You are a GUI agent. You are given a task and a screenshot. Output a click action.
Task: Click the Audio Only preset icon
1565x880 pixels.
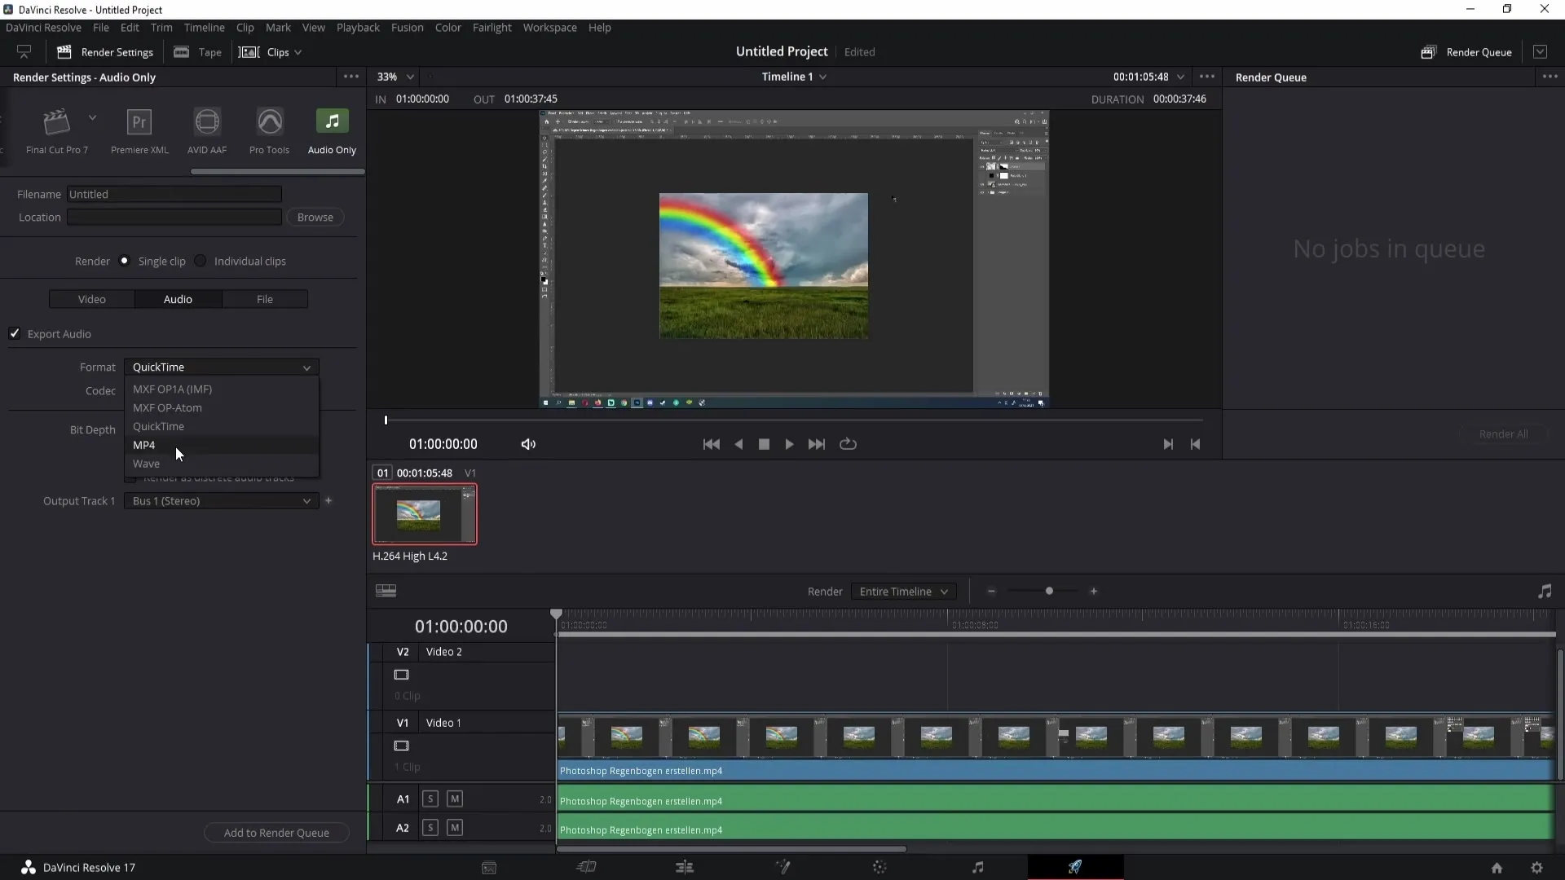coord(332,121)
